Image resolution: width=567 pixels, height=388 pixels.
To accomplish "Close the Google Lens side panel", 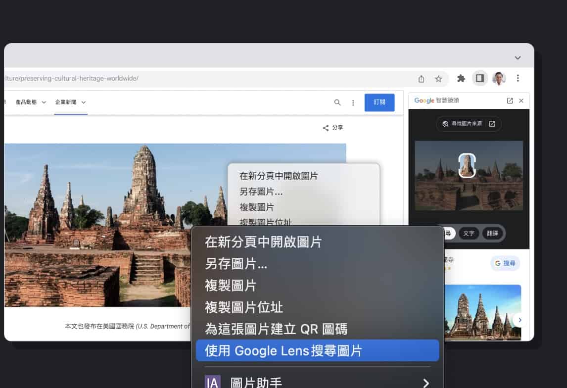I will click(x=521, y=100).
